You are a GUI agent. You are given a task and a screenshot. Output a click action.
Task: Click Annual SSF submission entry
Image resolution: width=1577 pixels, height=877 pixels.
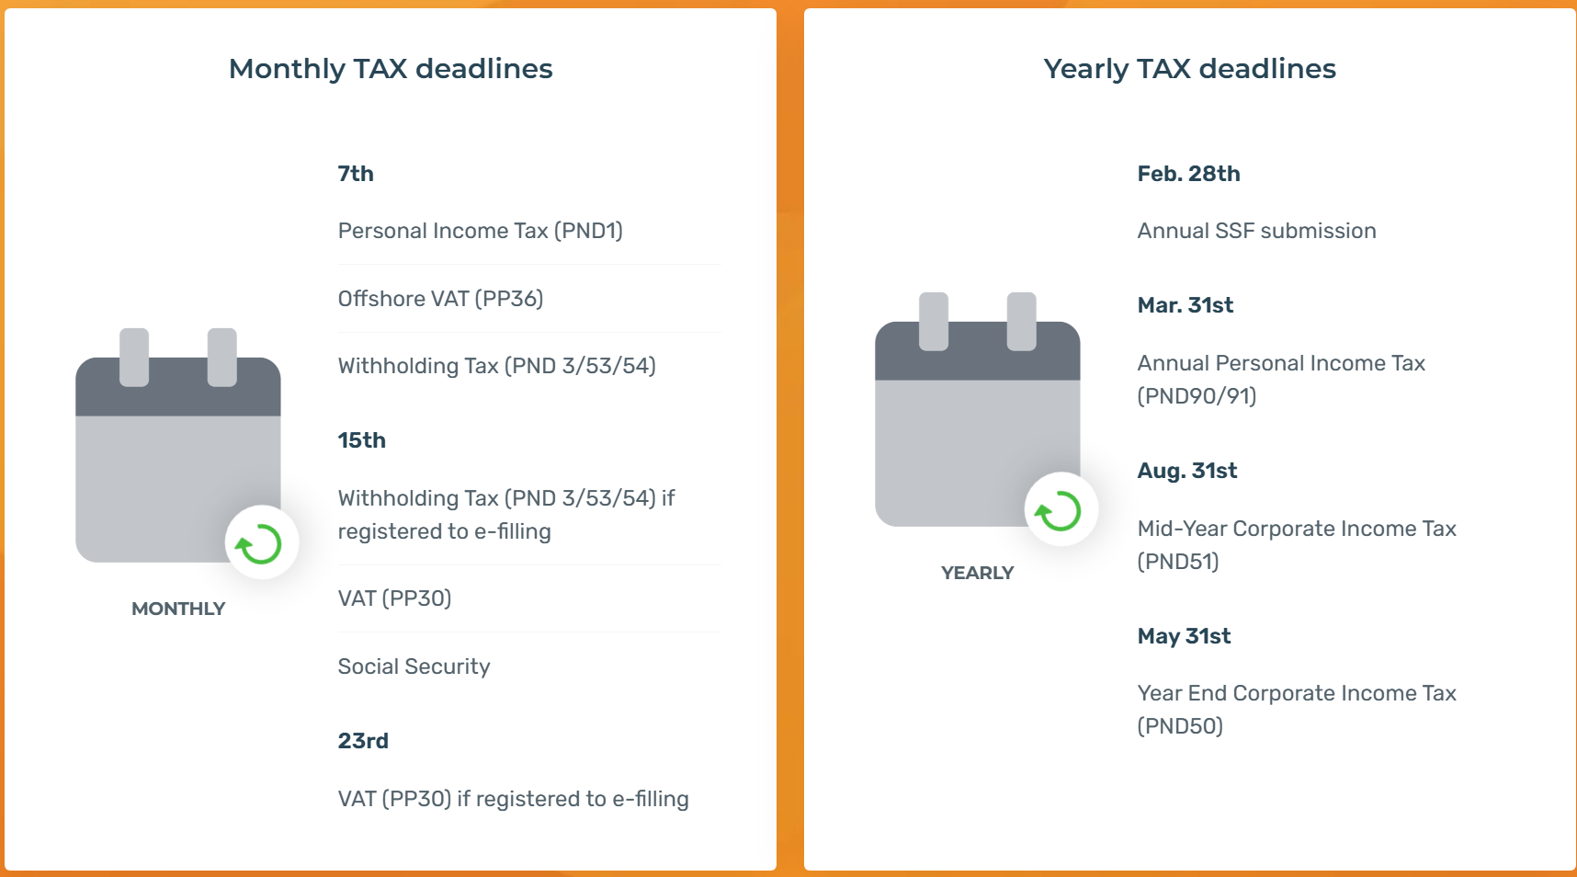click(x=1256, y=231)
